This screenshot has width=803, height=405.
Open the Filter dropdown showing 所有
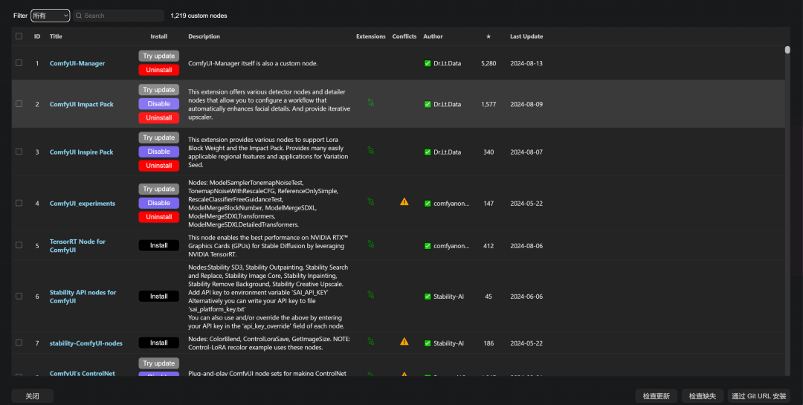50,16
